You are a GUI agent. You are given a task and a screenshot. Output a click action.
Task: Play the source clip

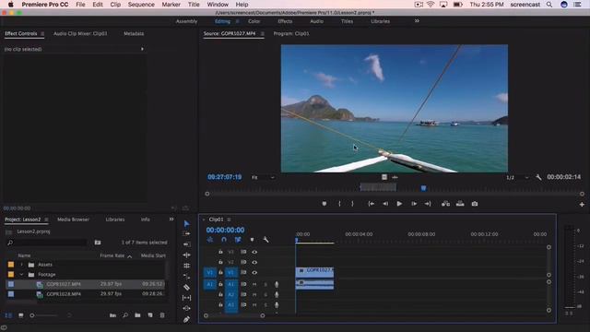click(399, 204)
